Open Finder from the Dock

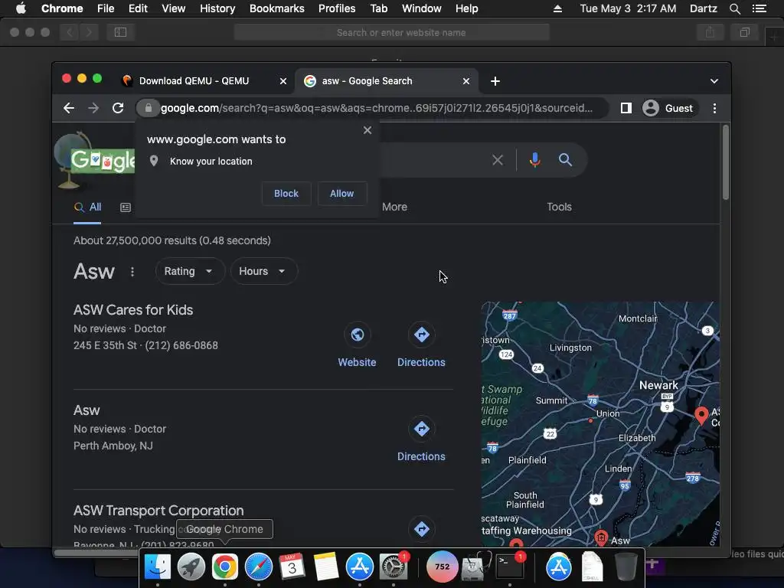pyautogui.click(x=158, y=567)
